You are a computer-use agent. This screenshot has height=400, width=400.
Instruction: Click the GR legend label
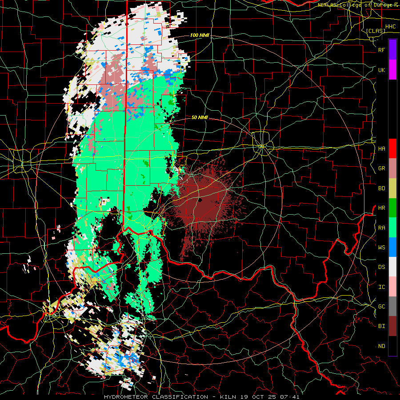(381, 168)
